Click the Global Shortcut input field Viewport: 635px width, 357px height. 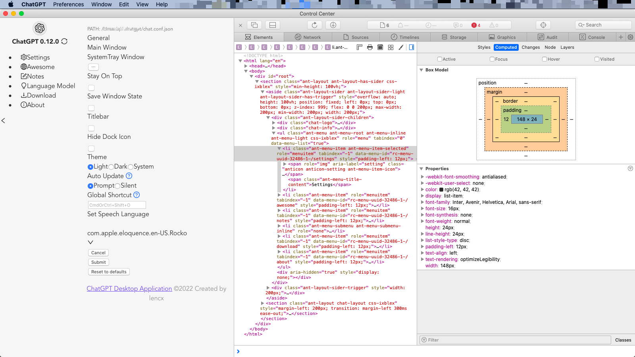[117, 205]
